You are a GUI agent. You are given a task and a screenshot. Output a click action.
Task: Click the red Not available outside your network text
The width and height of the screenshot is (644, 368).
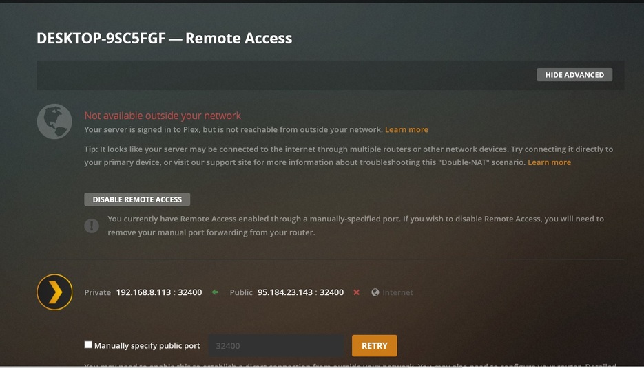tap(163, 116)
